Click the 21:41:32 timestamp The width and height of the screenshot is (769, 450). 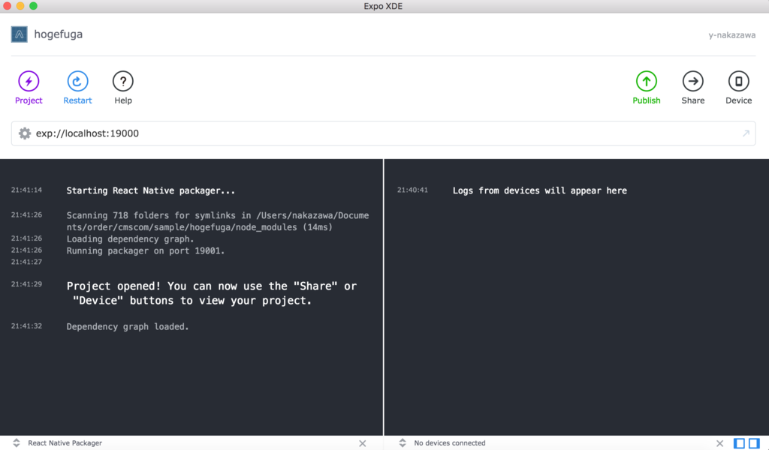coord(26,325)
